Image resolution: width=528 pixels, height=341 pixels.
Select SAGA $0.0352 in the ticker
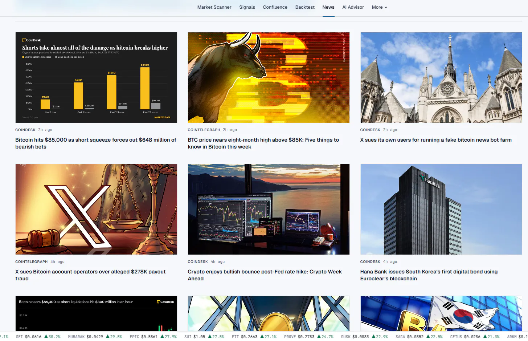click(419, 337)
